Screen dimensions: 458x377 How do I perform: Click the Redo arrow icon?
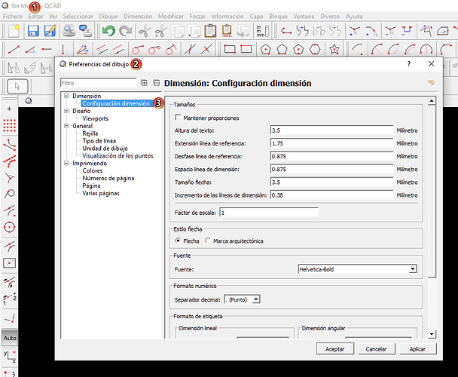[x=126, y=31]
